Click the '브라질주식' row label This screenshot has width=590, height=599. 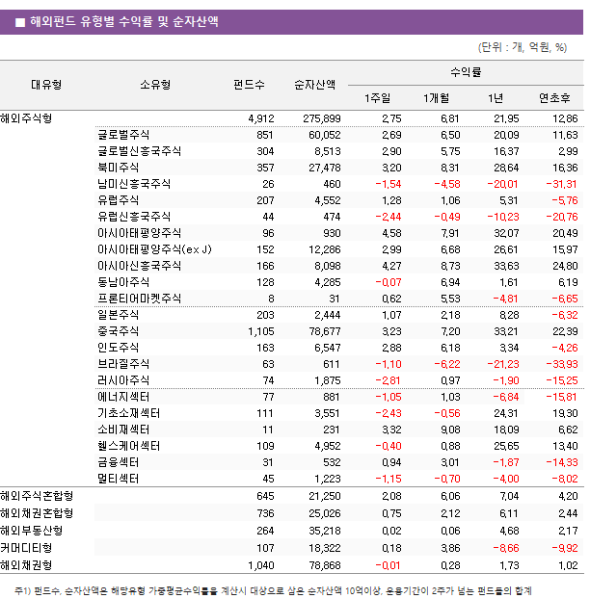pyautogui.click(x=123, y=364)
